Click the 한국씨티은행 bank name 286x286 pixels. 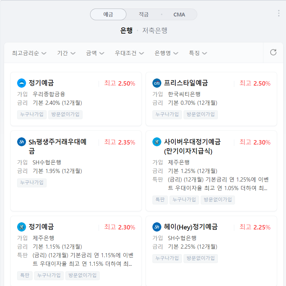click(184, 94)
